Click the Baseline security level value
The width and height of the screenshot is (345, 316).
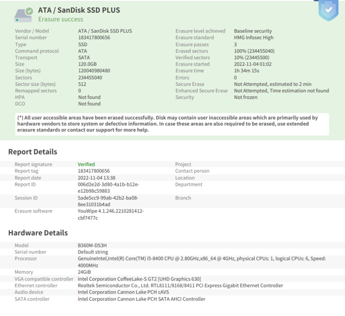253,31
